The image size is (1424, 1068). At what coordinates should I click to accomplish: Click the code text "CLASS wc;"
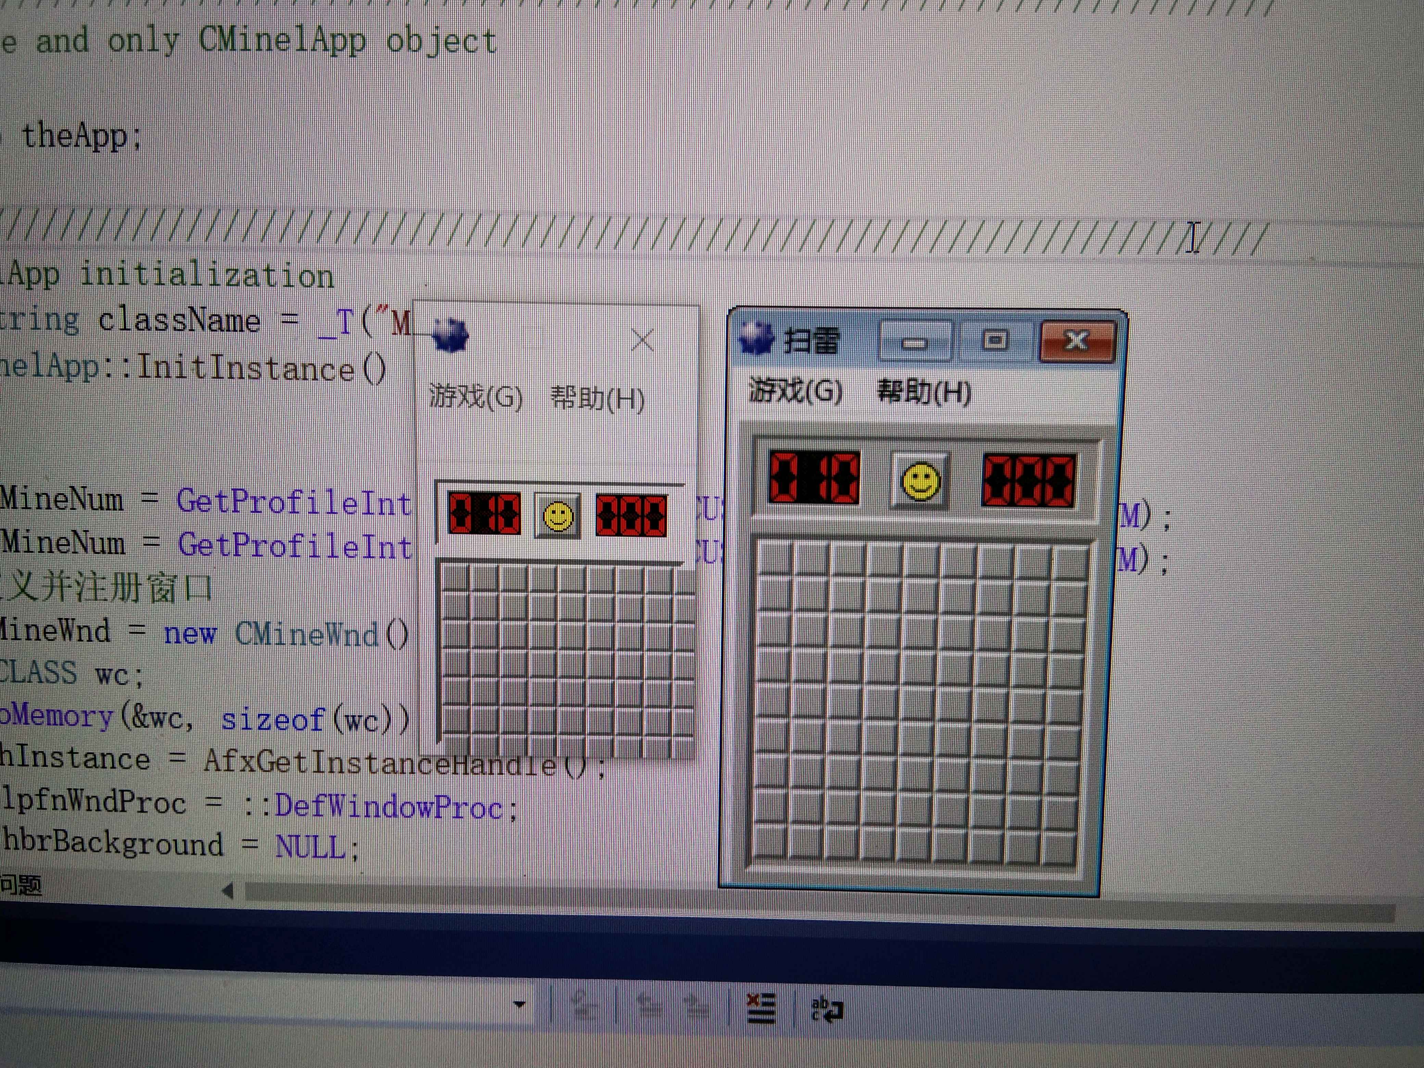[x=71, y=674]
